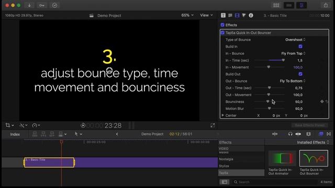Switch to the Video inspector filmstrip icon

(x=237, y=15)
